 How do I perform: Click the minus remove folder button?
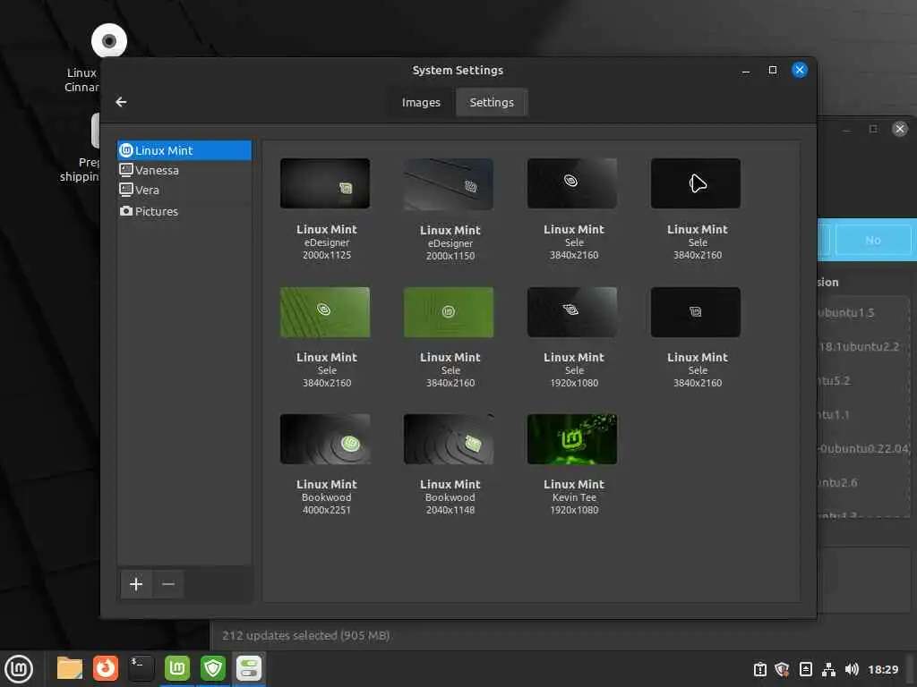pos(168,583)
